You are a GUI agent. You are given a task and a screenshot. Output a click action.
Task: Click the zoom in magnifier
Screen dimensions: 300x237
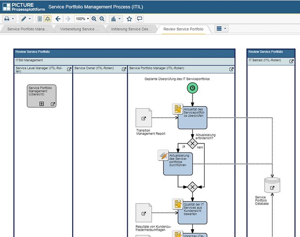pyautogui.click(x=94, y=19)
